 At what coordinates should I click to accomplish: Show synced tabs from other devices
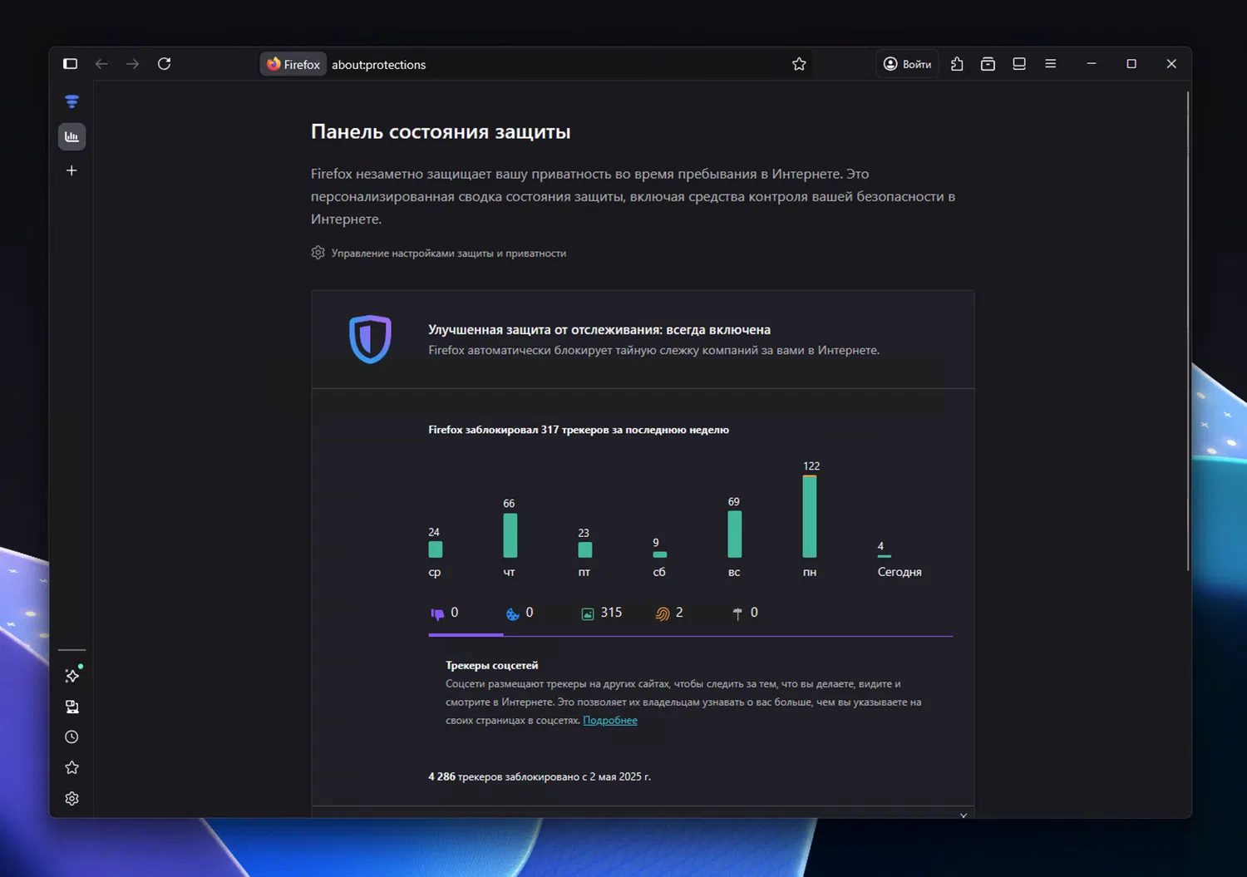tap(72, 707)
